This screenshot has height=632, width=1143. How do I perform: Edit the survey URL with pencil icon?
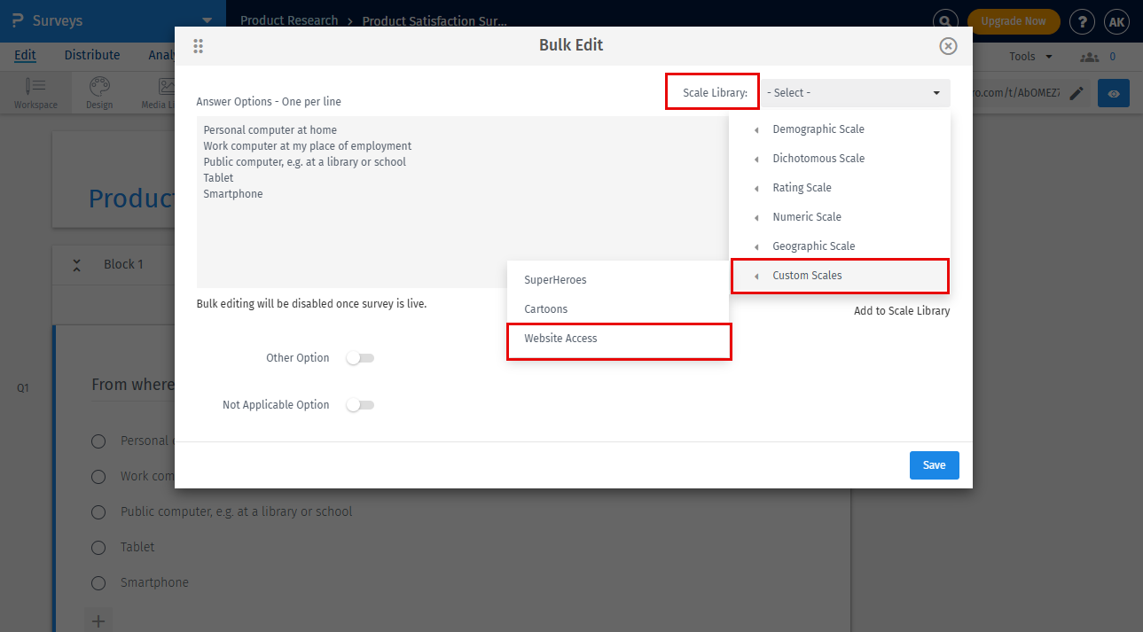(x=1076, y=92)
